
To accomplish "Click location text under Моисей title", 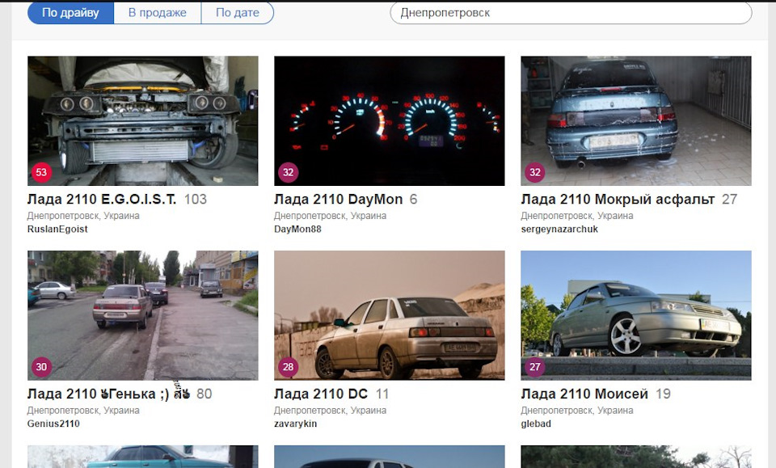I will coord(577,410).
